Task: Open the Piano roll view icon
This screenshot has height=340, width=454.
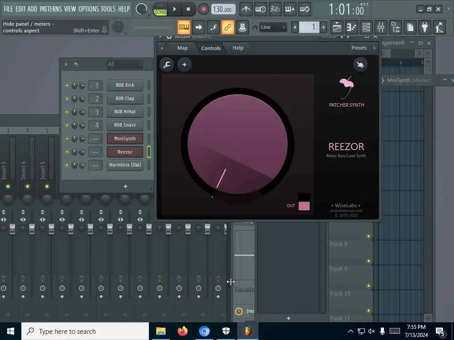Action: pyautogui.click(x=351, y=27)
